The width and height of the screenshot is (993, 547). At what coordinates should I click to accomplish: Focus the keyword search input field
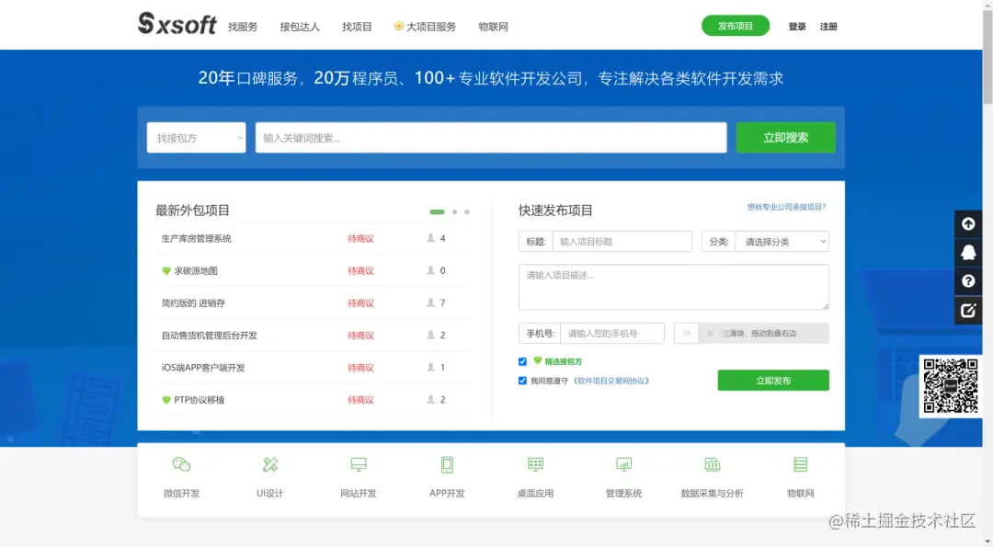click(491, 137)
